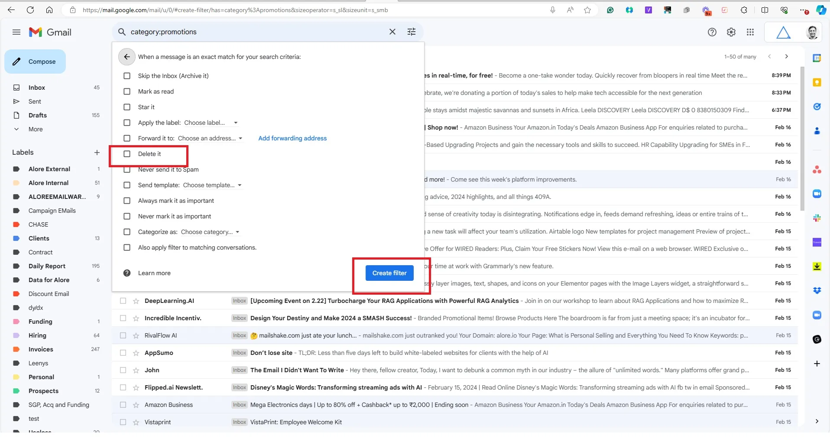Click the category:promotions search field
830x442 pixels.
click(x=256, y=32)
